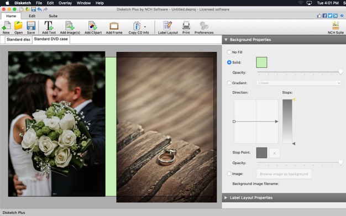
Task: Create a new project with the New toolbar icon
Action: click(6, 28)
